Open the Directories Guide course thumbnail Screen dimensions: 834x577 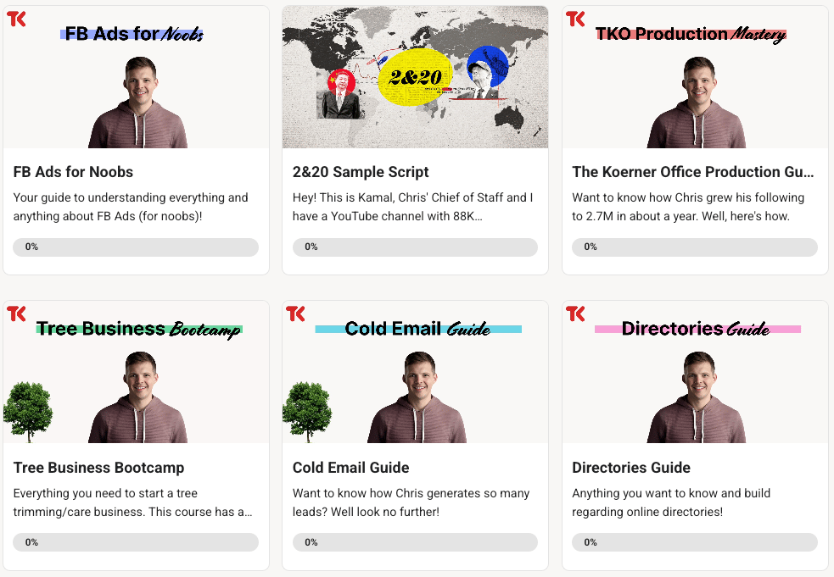(x=695, y=372)
